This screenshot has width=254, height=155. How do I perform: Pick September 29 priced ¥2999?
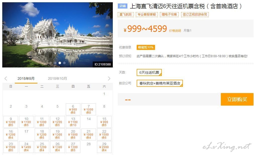pos(104,147)
